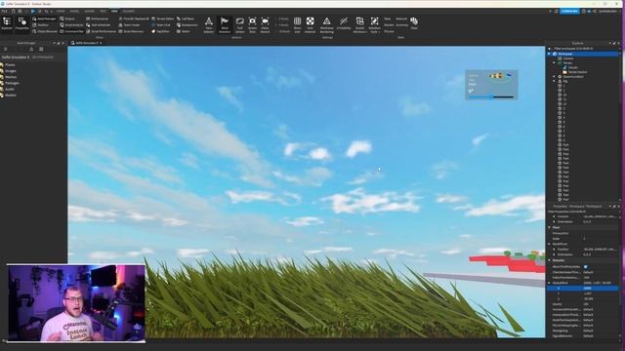Open Find All / Replace All
The image size is (625, 351).
(x=134, y=19)
